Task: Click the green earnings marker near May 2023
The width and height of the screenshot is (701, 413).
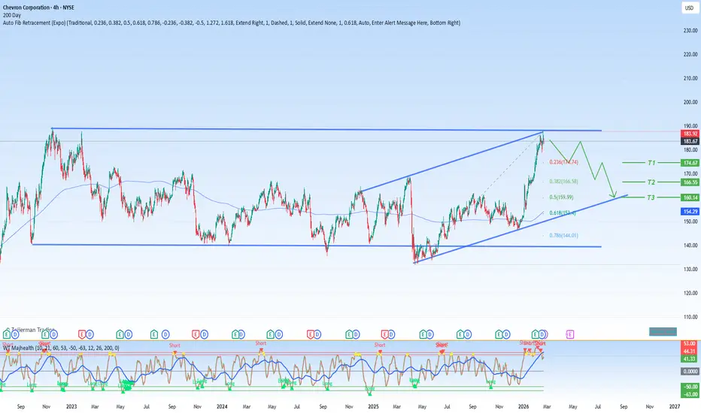Action: [120, 334]
